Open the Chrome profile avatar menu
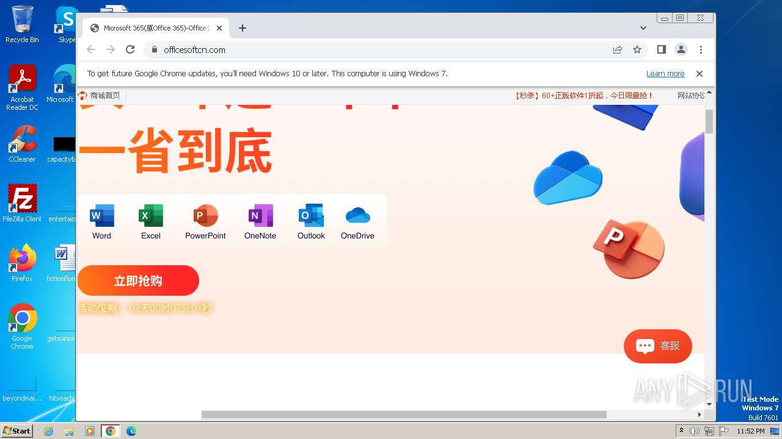This screenshot has height=439, width=782. (x=681, y=49)
